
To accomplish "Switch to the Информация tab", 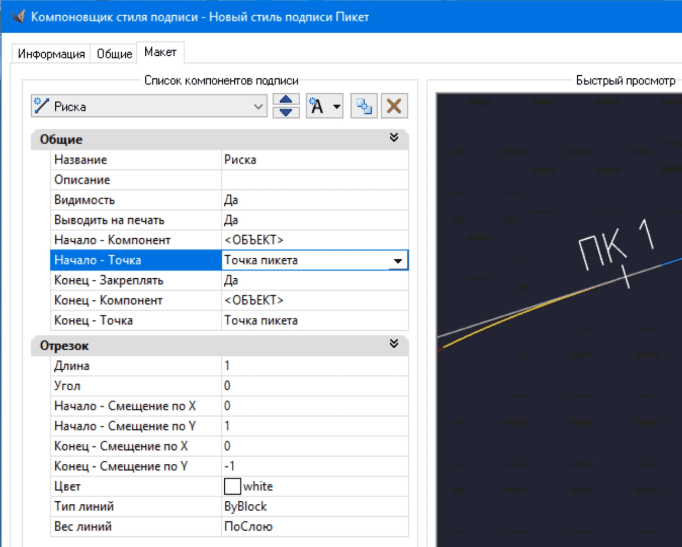I will click(51, 54).
